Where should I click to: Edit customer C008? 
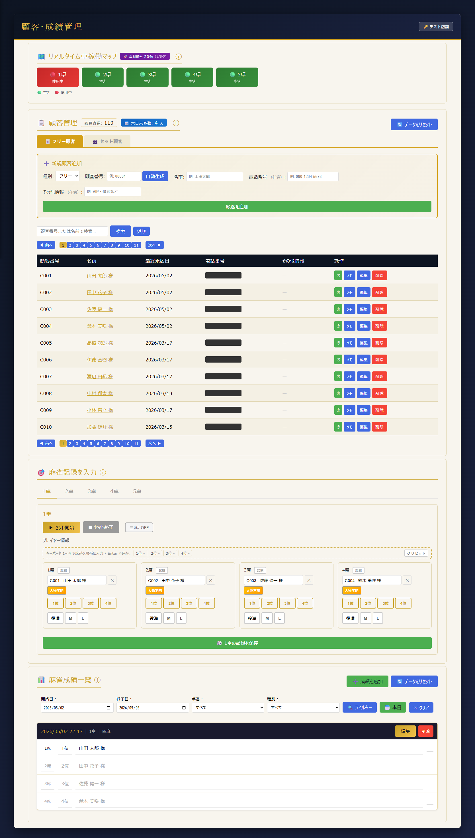(x=363, y=393)
